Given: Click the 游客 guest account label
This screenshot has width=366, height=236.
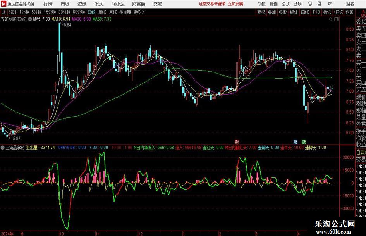Looking at the screenshot, I should pos(350,4).
